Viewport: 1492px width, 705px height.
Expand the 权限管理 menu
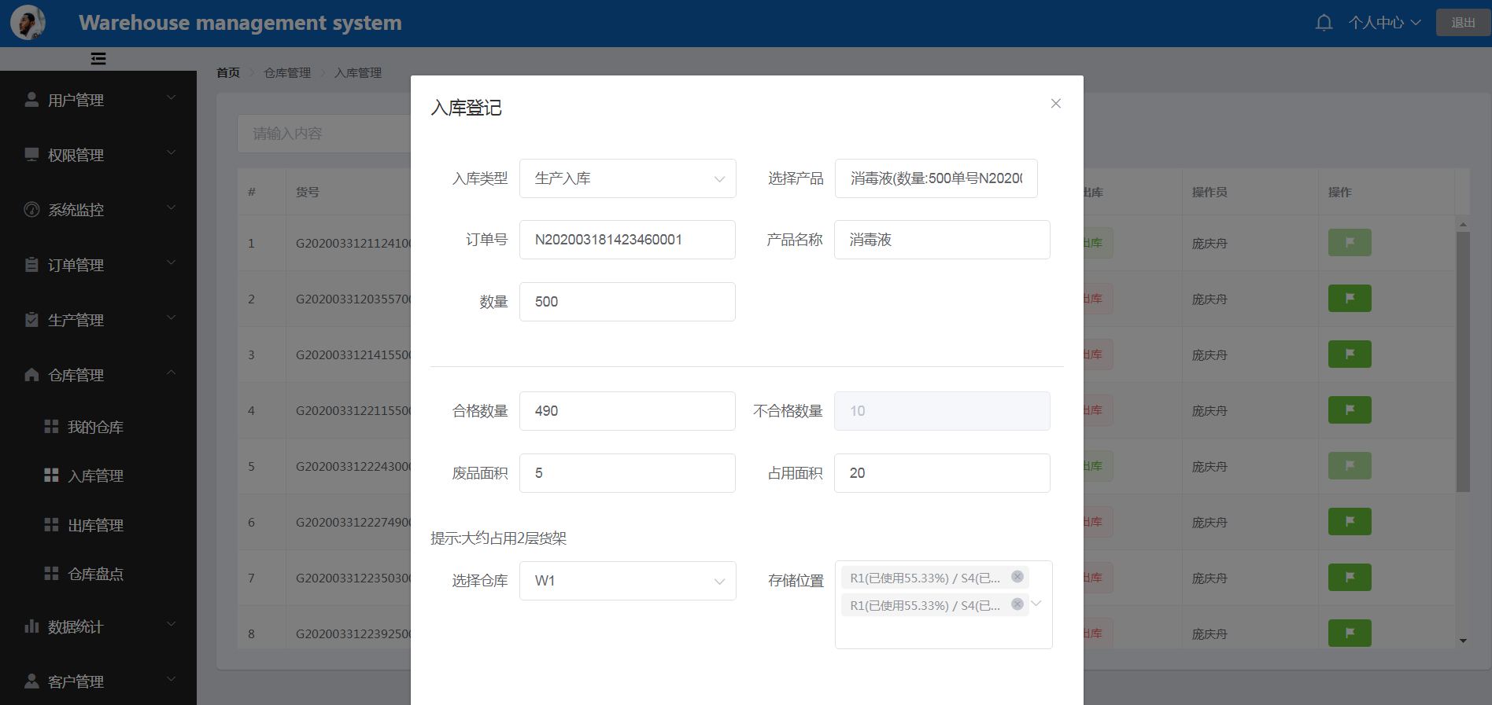pyautogui.click(x=171, y=152)
